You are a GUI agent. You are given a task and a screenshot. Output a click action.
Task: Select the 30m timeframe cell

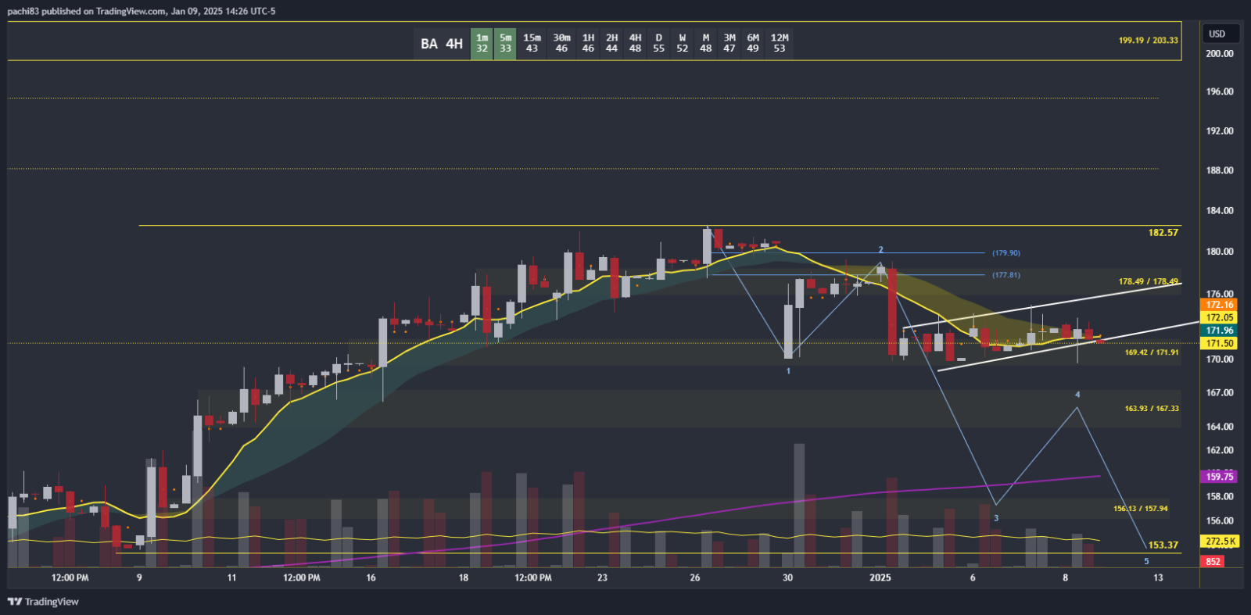(562, 43)
